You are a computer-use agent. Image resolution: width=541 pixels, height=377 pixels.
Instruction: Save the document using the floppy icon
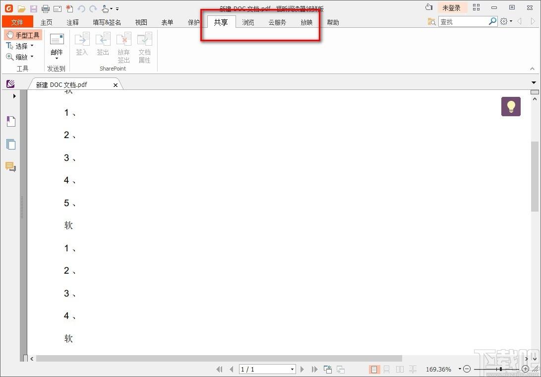(33, 8)
